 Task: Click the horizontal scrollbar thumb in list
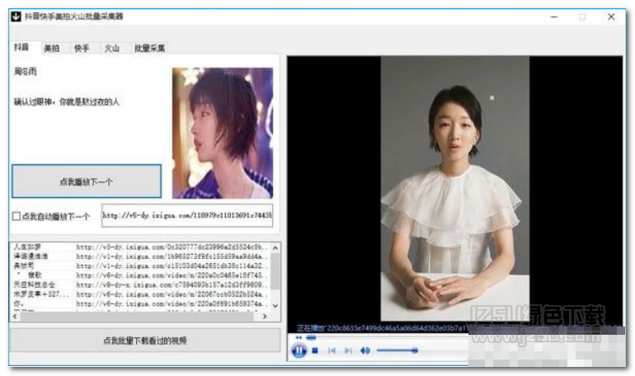(137, 317)
